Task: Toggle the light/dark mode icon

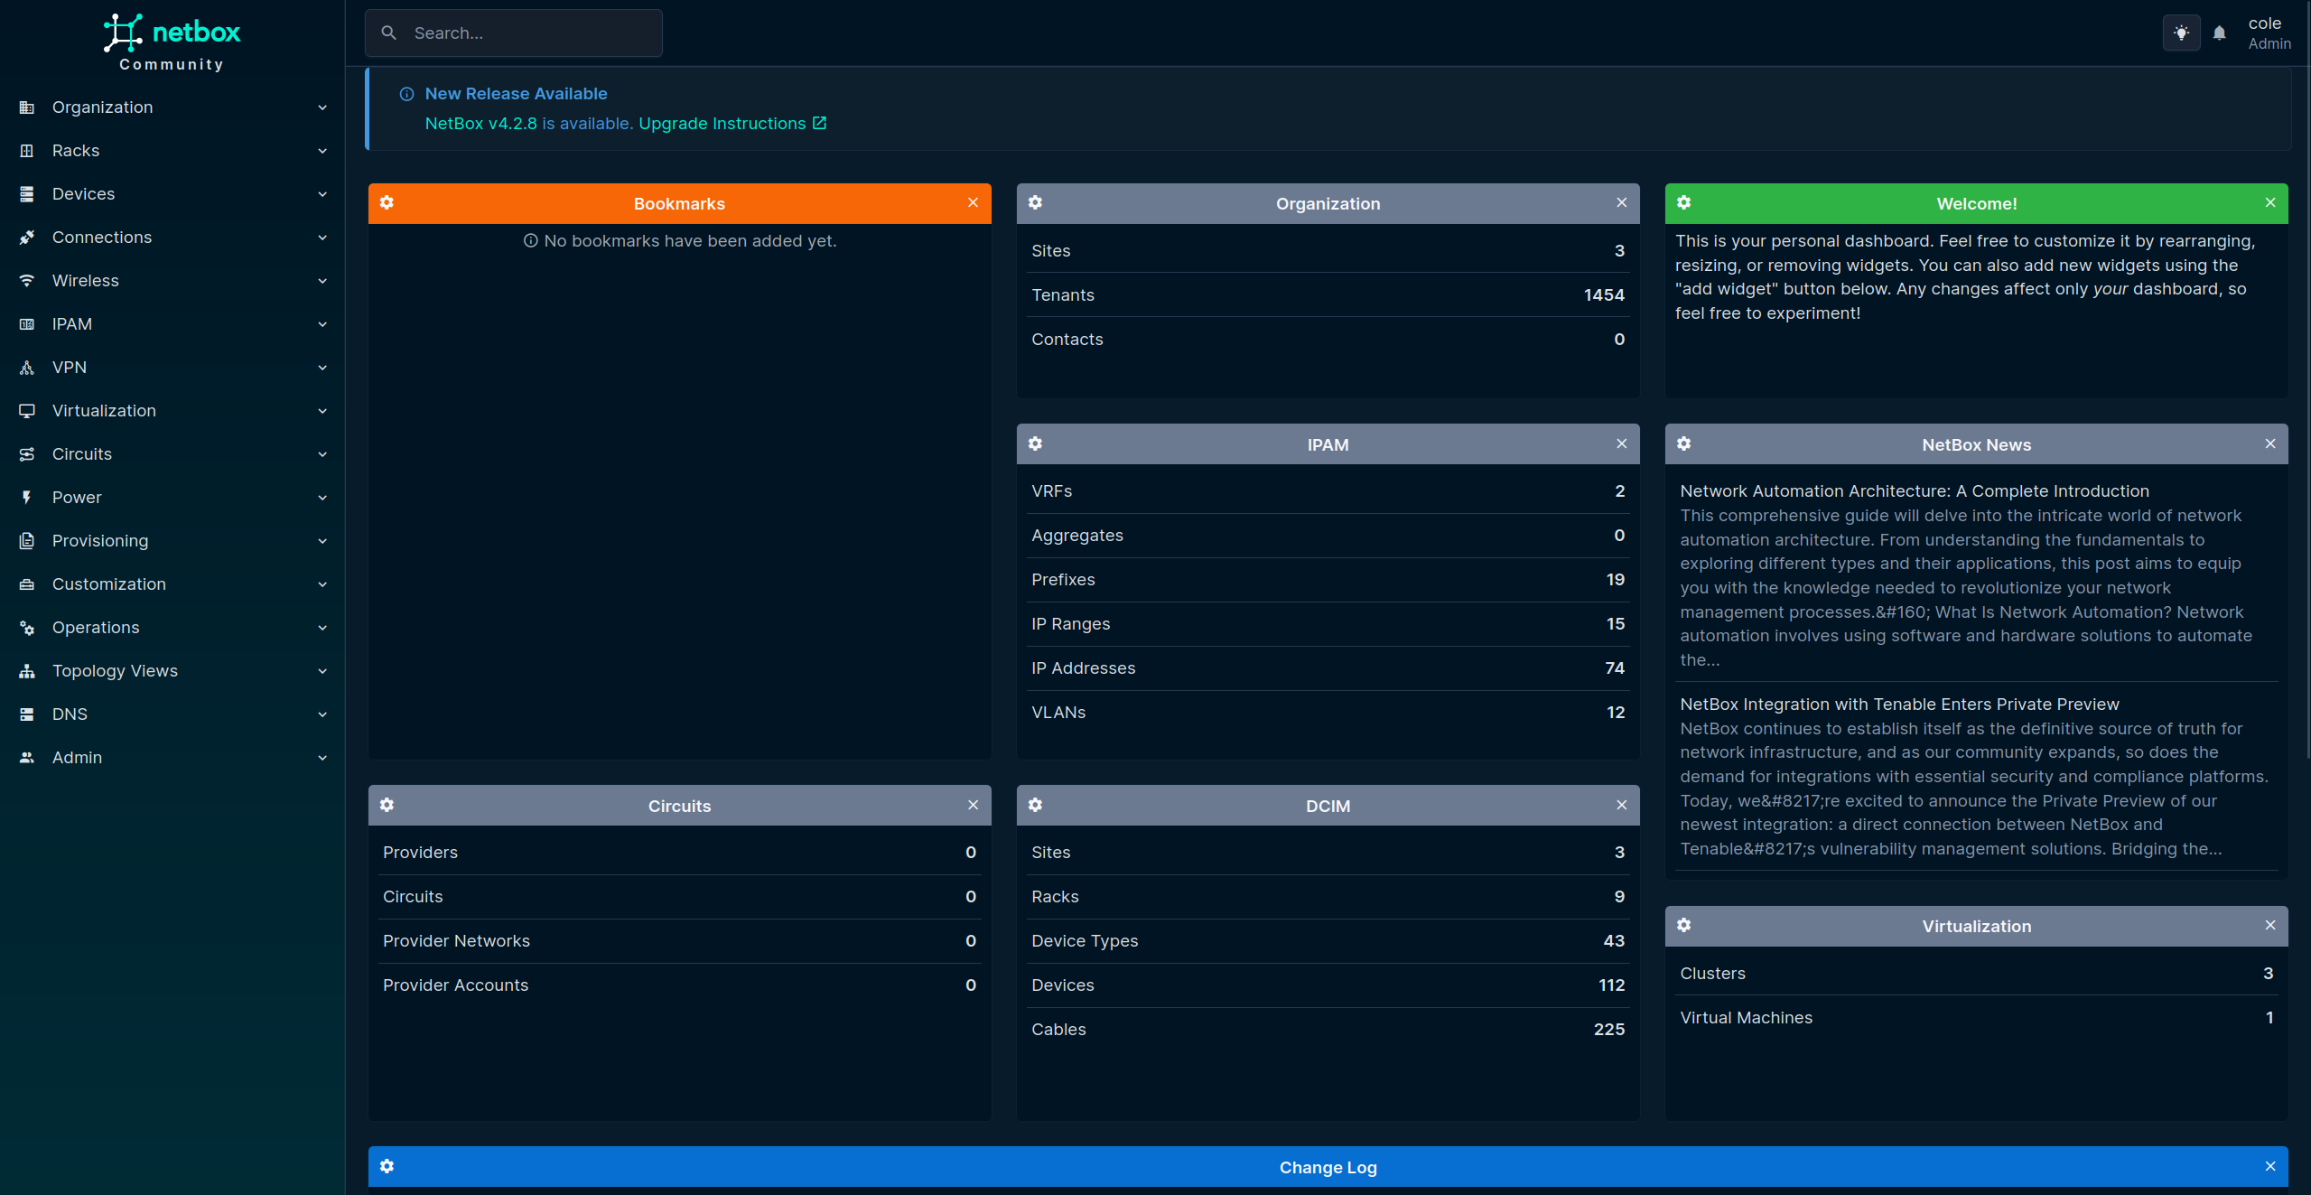Action: (2181, 33)
